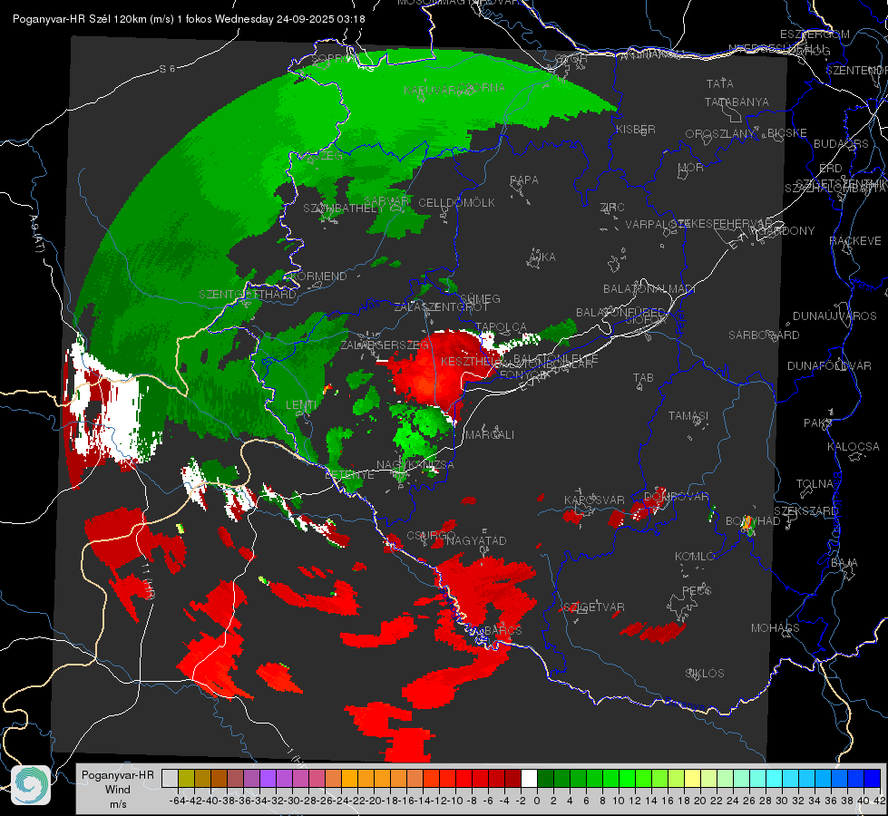This screenshot has width=888, height=816.
Task: Click the TAMASI city label
Action: pos(688,415)
